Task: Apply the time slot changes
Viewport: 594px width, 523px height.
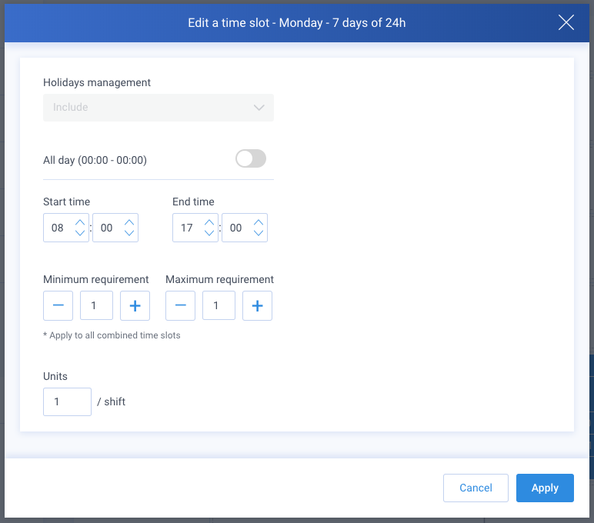Action: [545, 488]
